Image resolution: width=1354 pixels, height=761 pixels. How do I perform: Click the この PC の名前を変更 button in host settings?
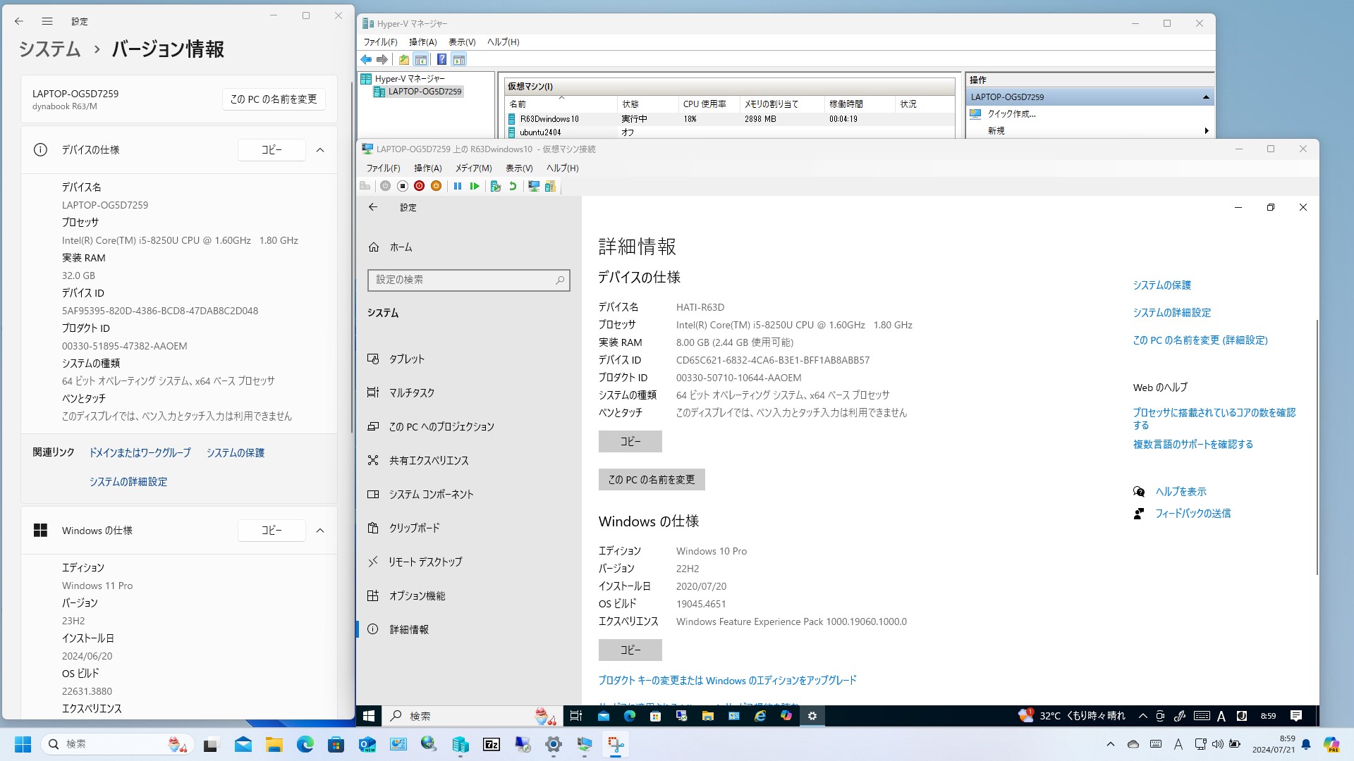274,99
